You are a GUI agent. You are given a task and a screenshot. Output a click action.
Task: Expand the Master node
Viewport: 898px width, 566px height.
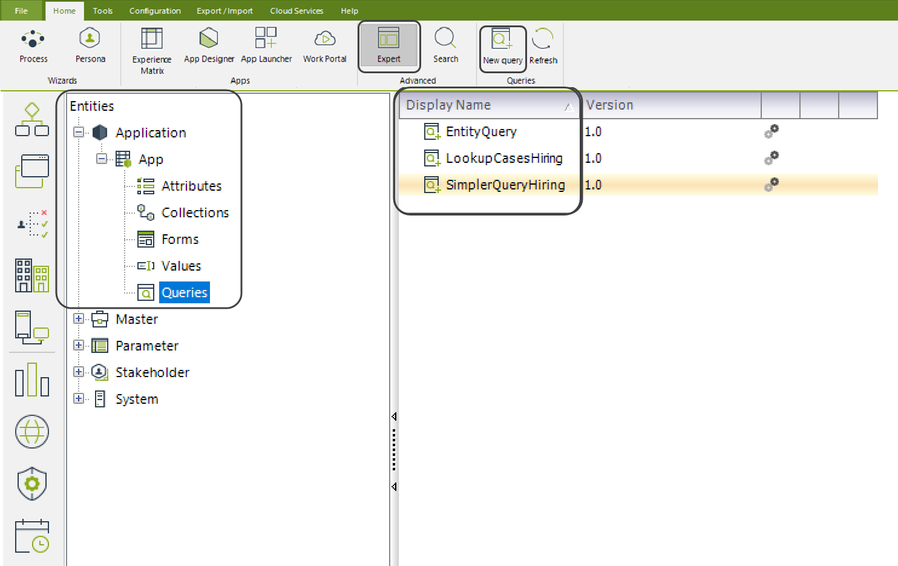tap(79, 318)
